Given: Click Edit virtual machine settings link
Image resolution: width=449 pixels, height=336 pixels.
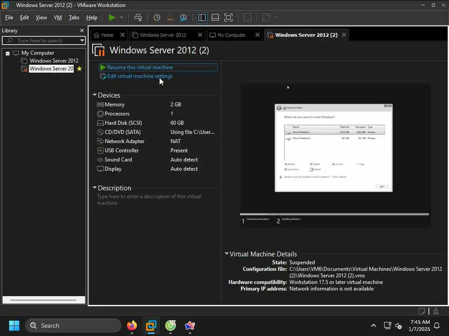Looking at the screenshot, I should [140, 76].
